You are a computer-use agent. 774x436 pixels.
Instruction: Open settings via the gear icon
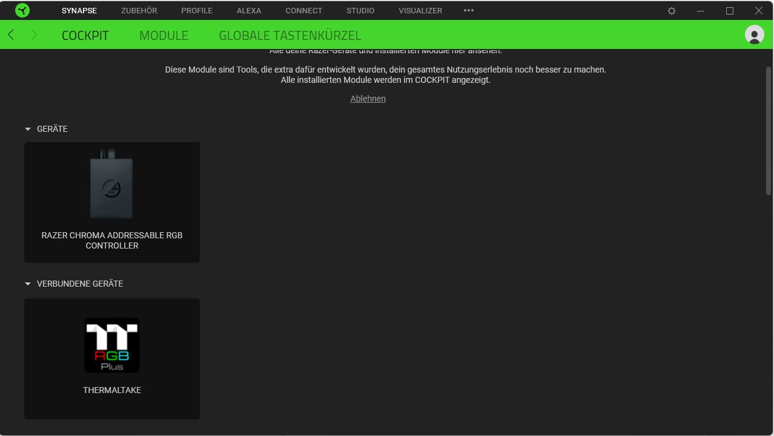[x=672, y=11]
